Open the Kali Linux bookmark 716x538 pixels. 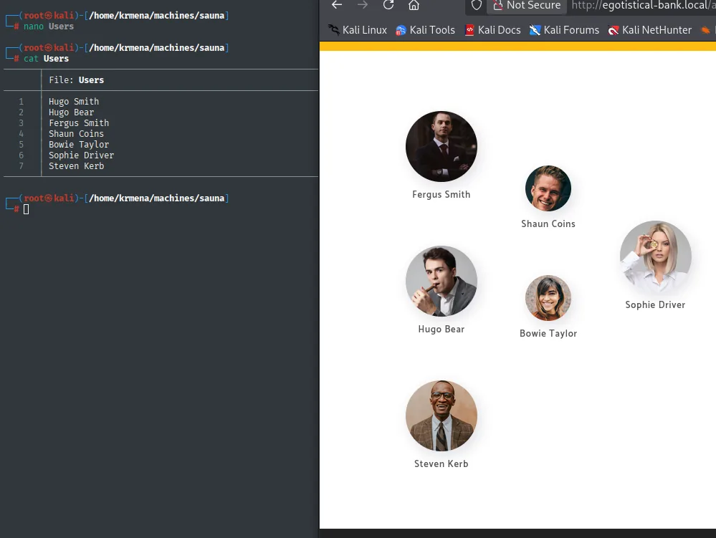358,30
